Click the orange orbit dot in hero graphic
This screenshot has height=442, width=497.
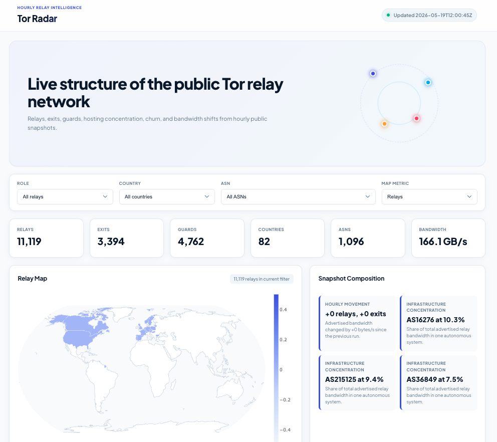(384, 124)
